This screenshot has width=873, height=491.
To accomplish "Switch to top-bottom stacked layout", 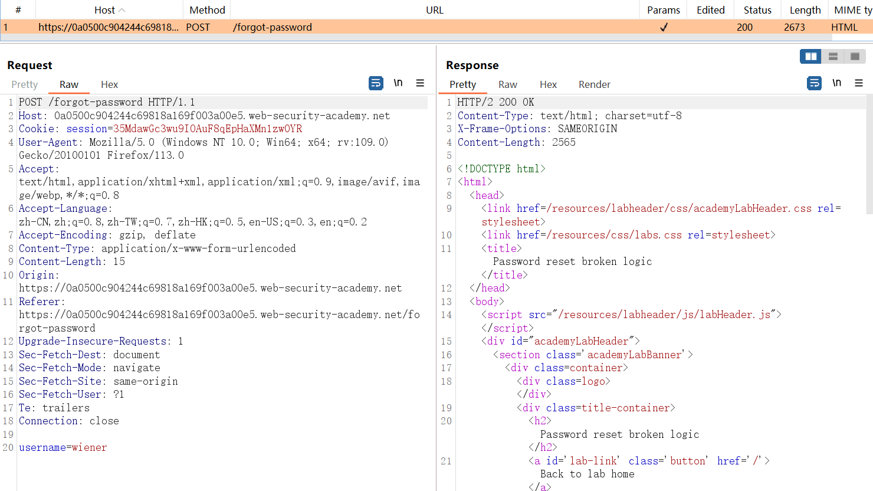I will 833,57.
